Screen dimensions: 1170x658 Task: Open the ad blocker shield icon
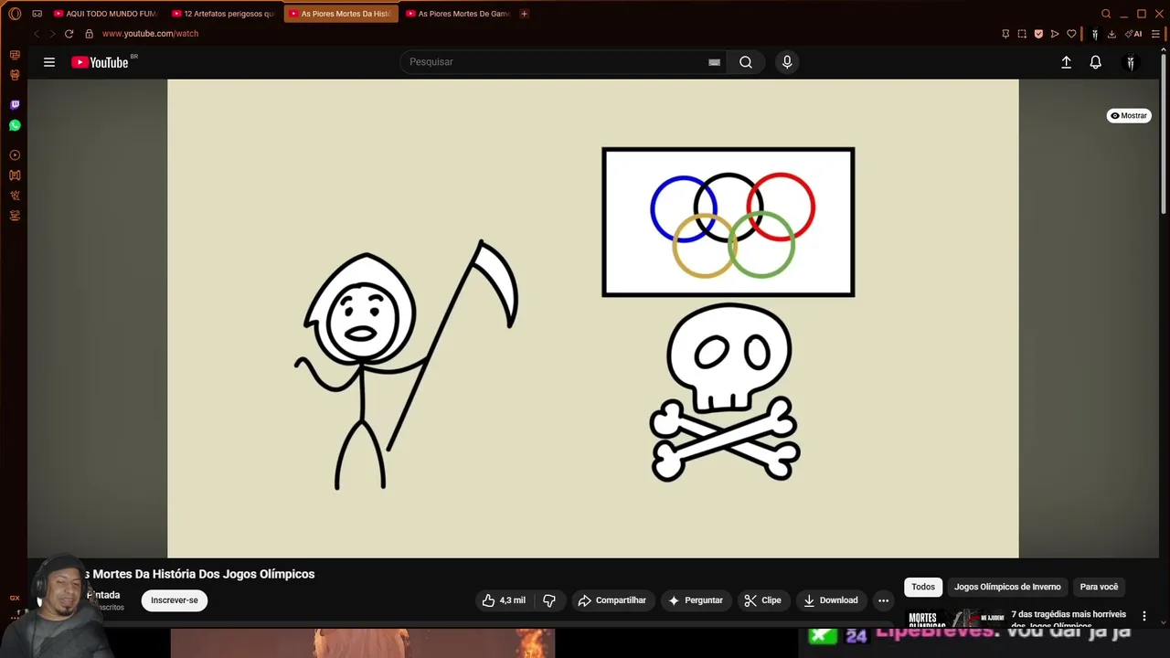coord(1038,34)
